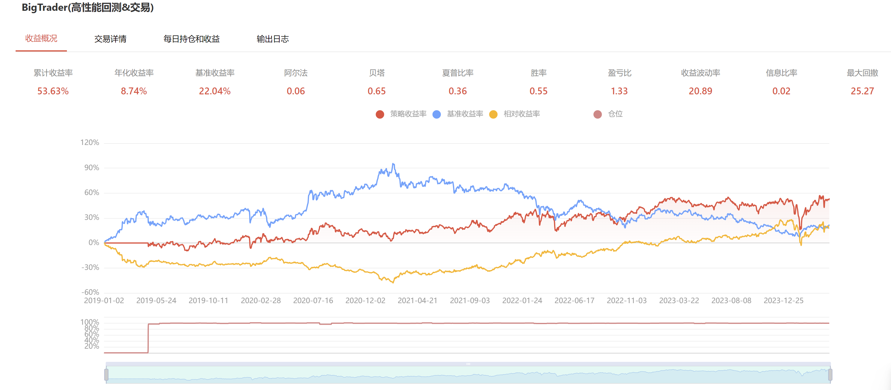Click the top grip bar of zoom slider

(x=468, y=364)
